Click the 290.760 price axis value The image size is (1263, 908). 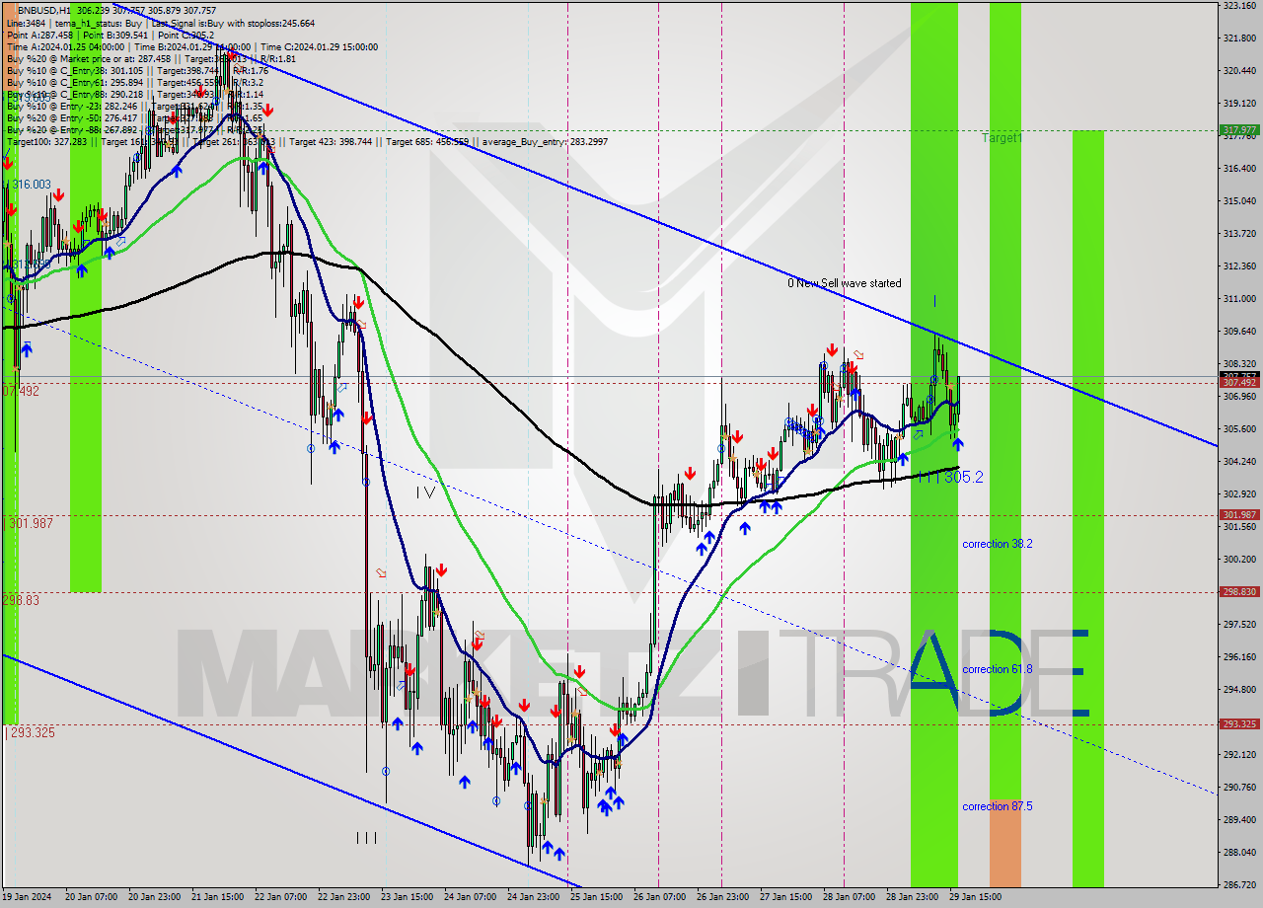(x=1239, y=787)
